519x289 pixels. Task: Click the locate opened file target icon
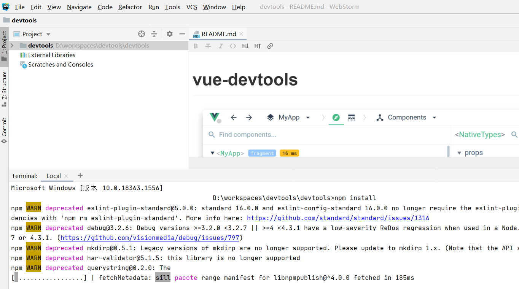tap(142, 34)
